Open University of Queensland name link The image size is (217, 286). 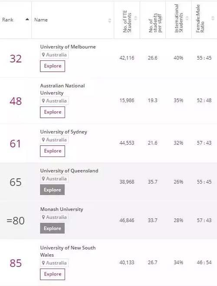(x=69, y=171)
